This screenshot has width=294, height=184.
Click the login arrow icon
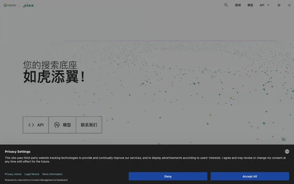click(289, 5)
